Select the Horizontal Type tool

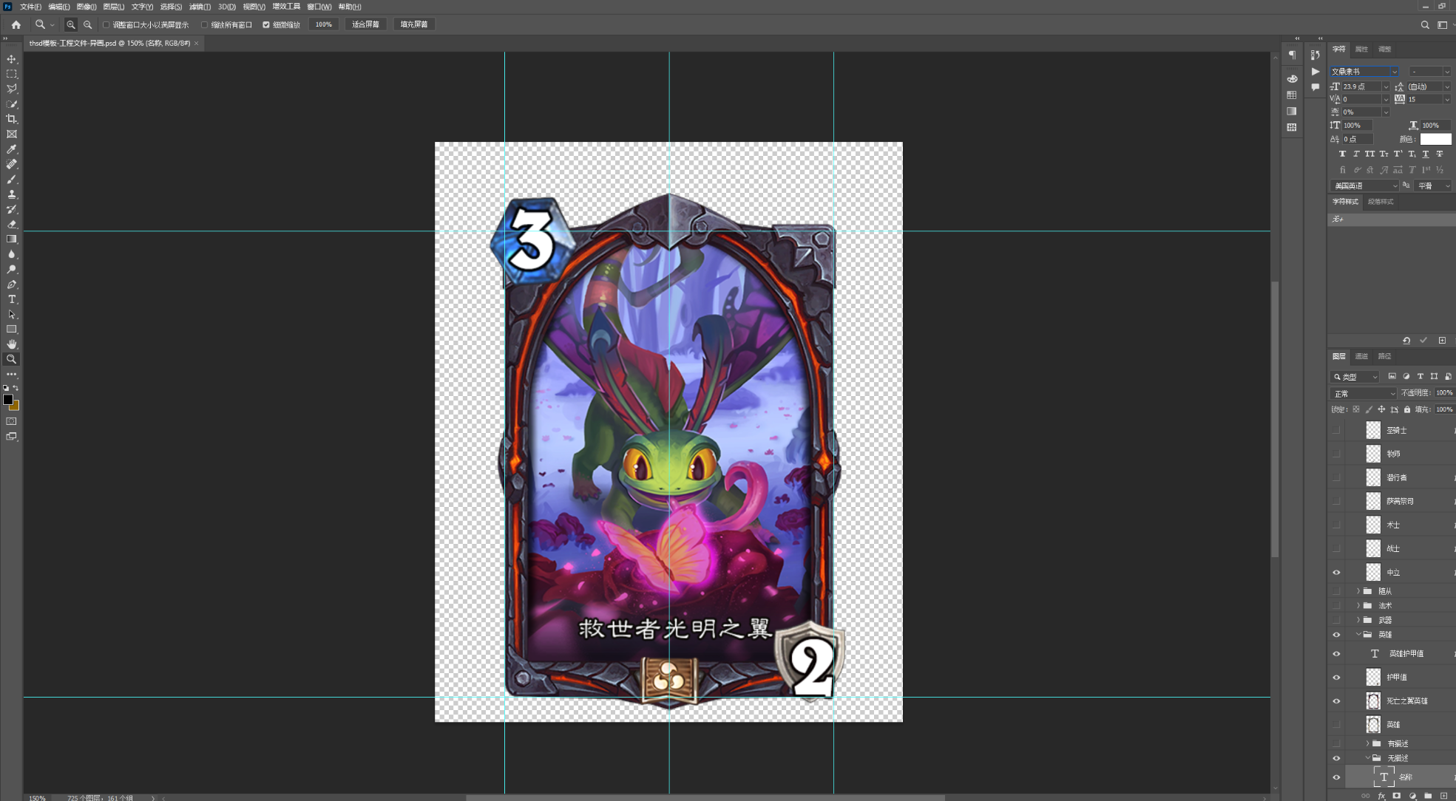tap(12, 299)
